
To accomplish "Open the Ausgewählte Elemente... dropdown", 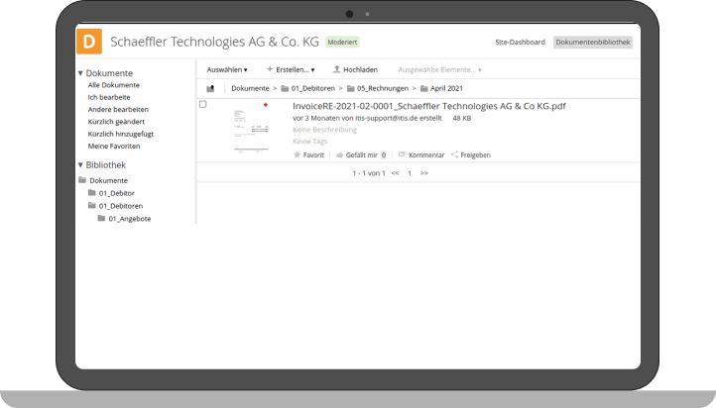I will pos(439,69).
